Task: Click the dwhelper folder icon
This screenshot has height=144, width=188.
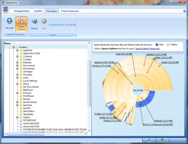Action: coord(21,71)
